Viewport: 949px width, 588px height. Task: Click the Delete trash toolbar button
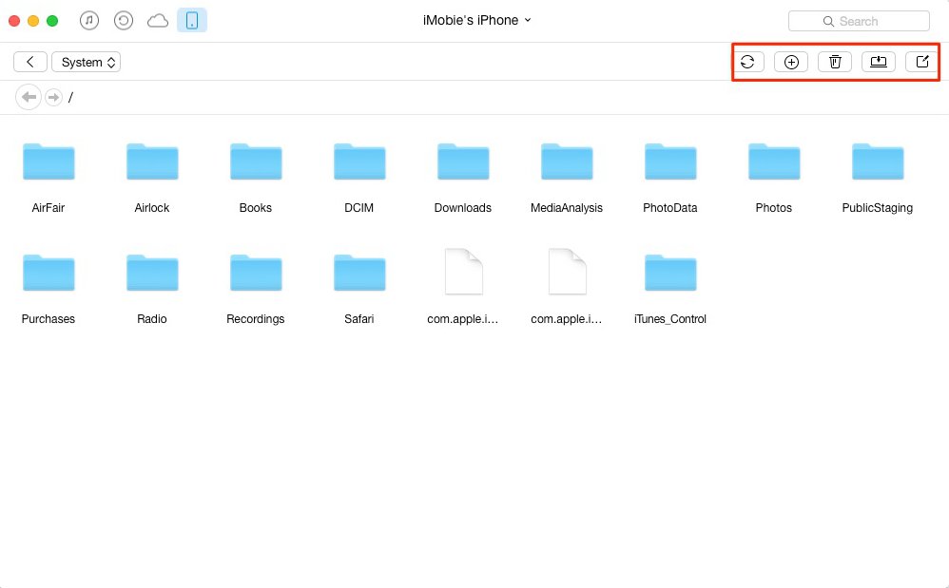(x=835, y=62)
